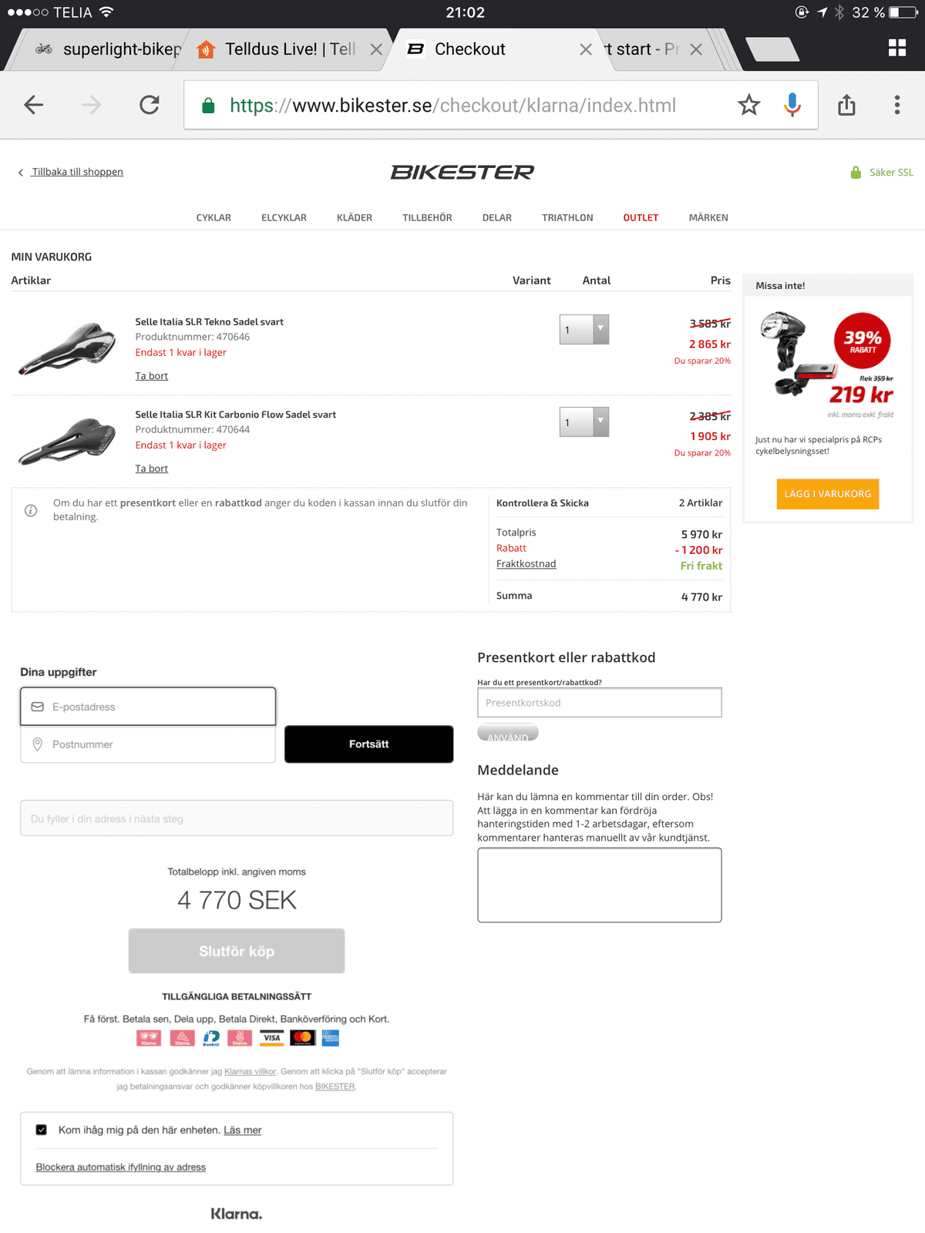Open the OUTLET menu item
The height and width of the screenshot is (1233, 925).
(x=641, y=218)
